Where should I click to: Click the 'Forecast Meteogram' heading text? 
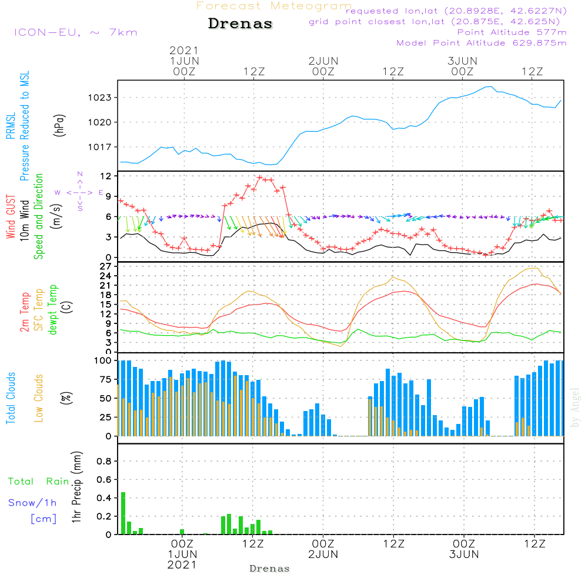coord(273,6)
